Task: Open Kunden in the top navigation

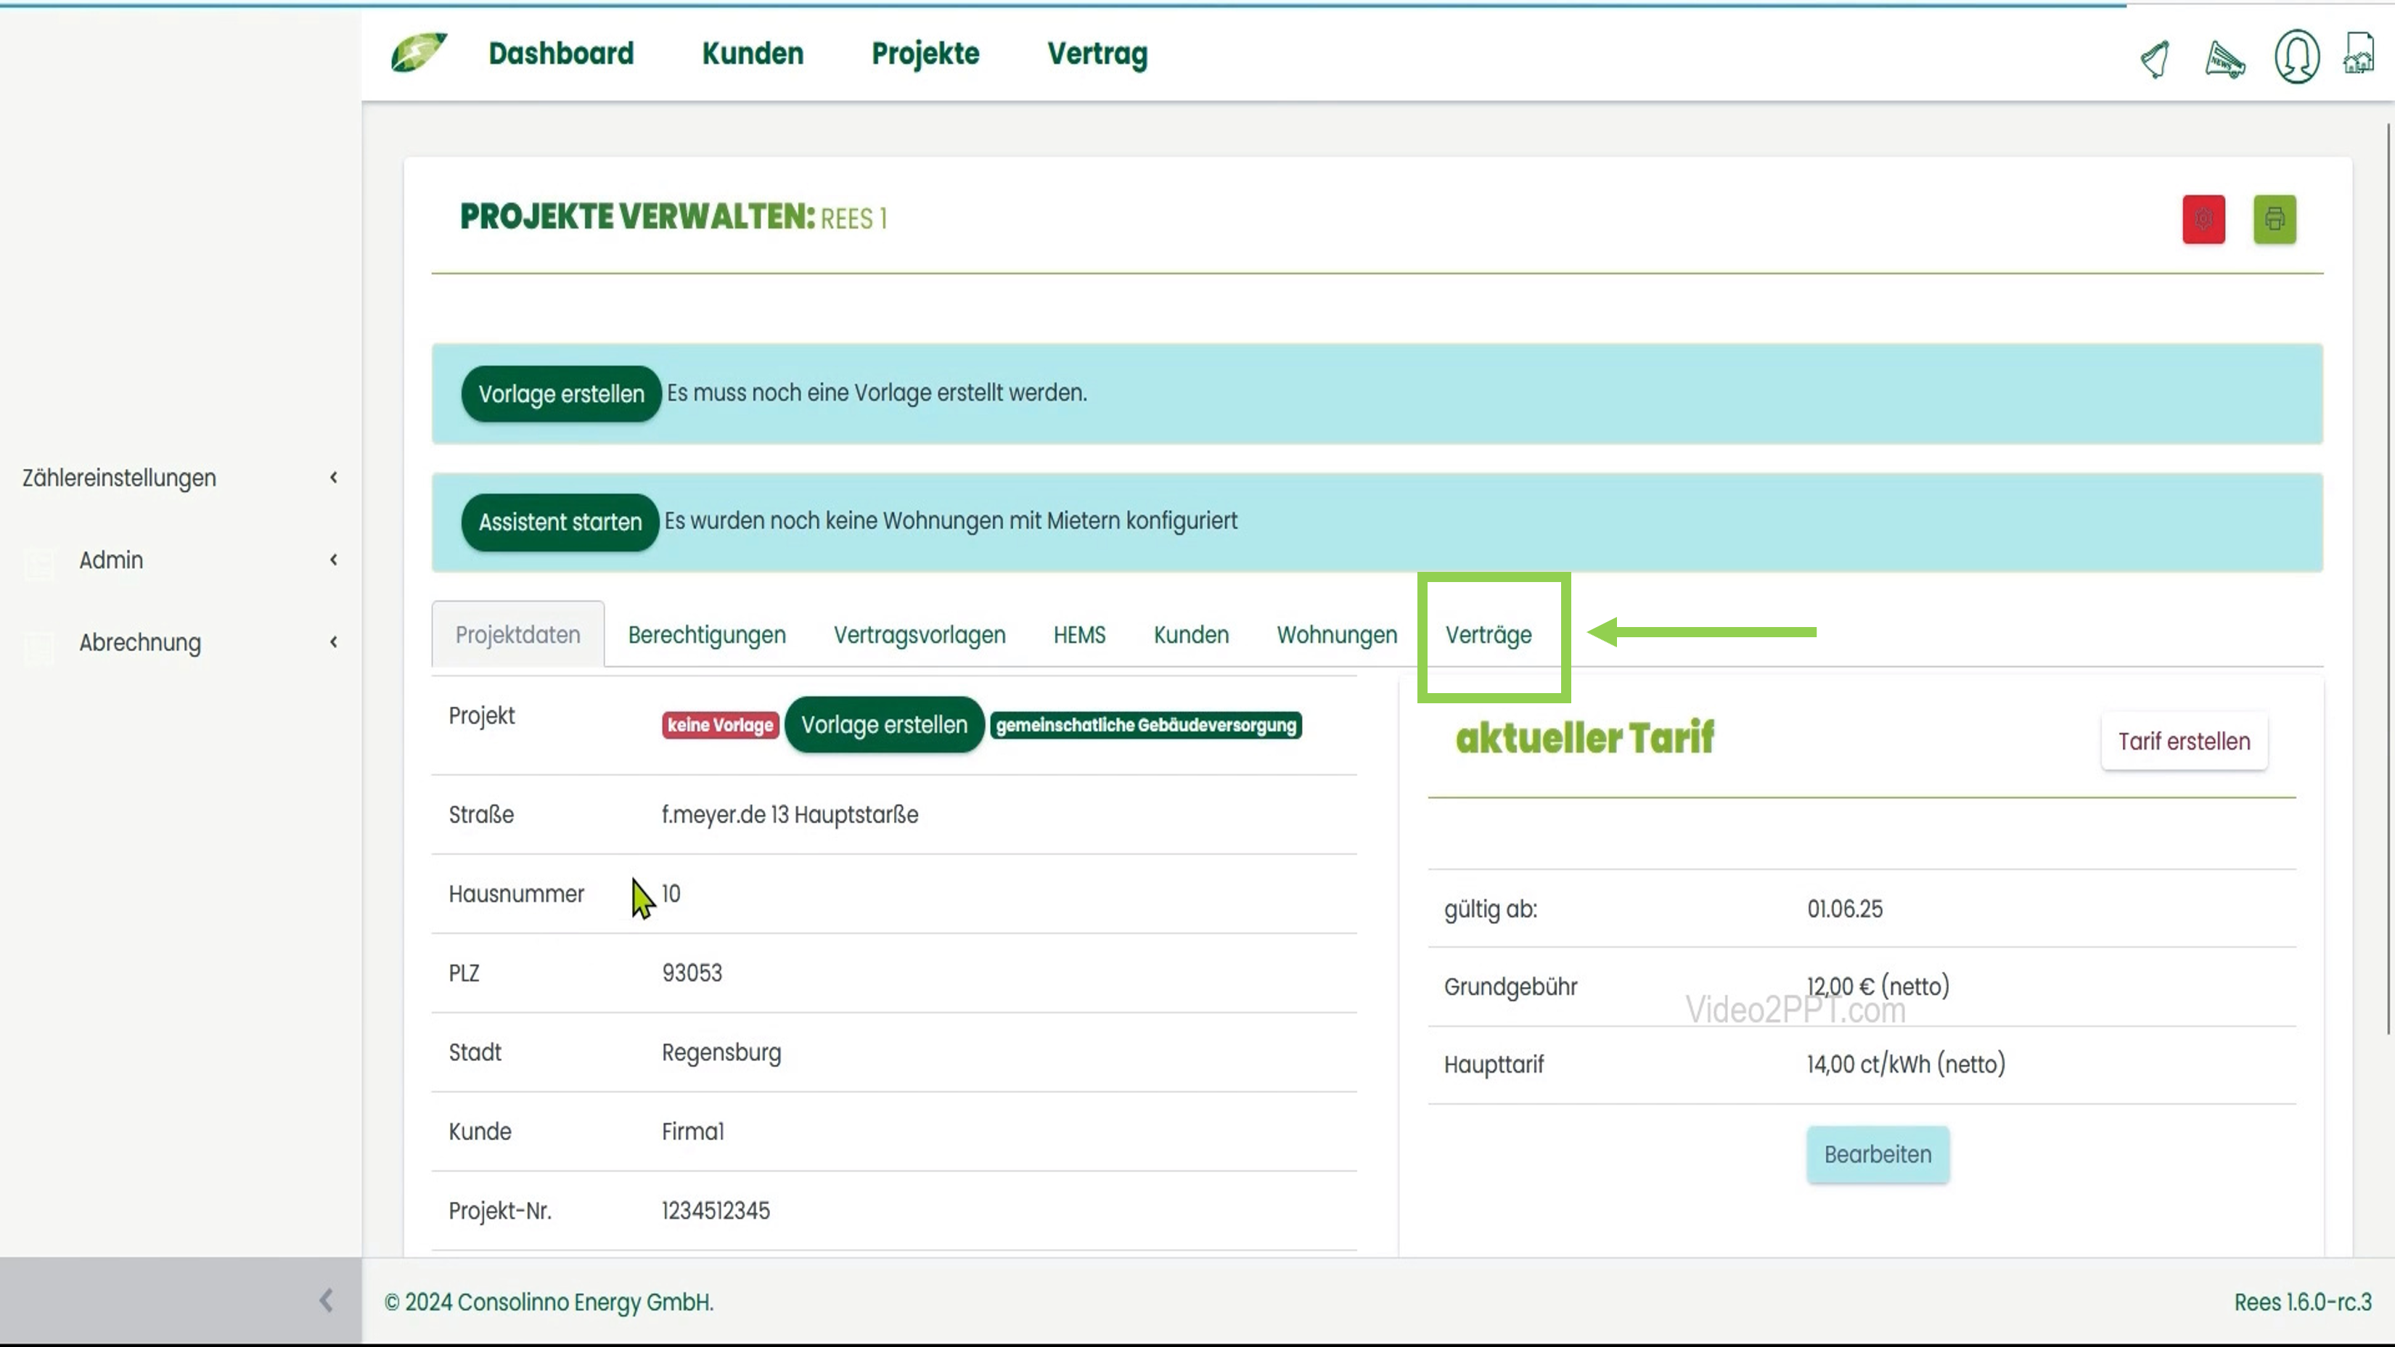Action: click(x=752, y=54)
